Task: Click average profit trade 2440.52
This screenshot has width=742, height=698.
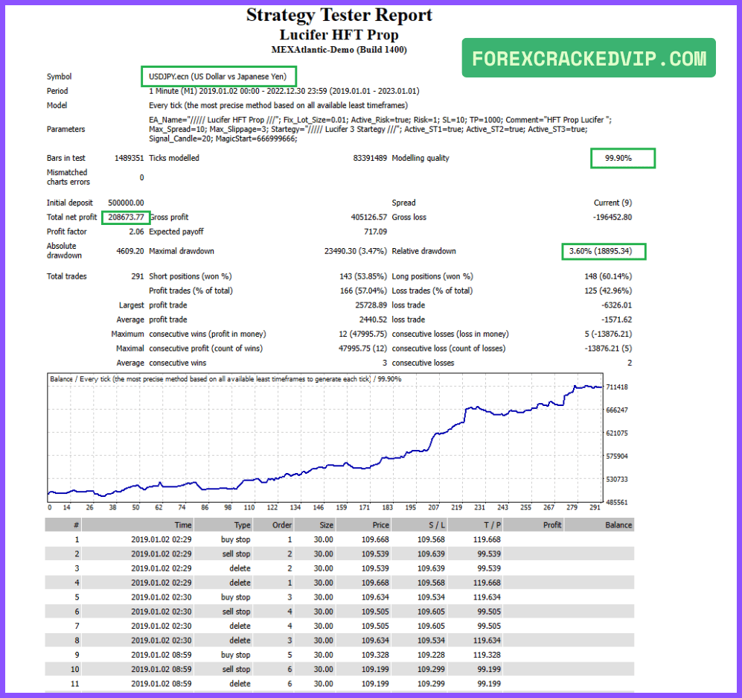Action: coord(373,320)
